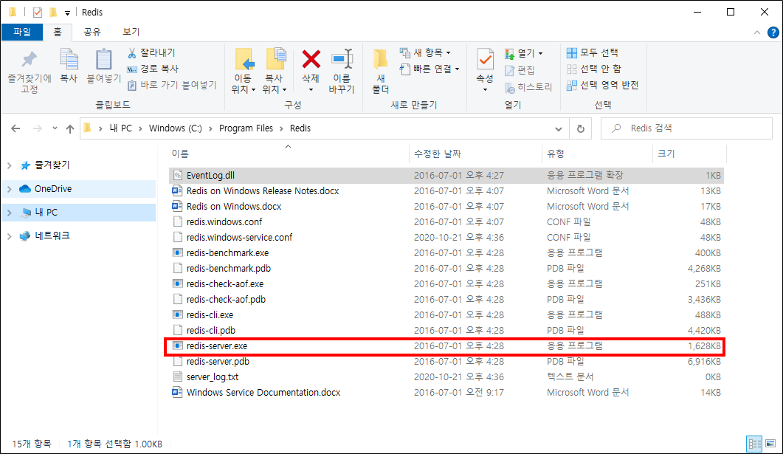Open recent locations dropdown arrow
Viewport: 783px width, 454px height.
(55, 128)
